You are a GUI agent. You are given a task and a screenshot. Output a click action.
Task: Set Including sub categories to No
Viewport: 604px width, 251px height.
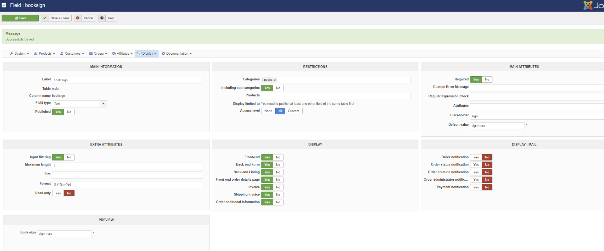(278, 88)
